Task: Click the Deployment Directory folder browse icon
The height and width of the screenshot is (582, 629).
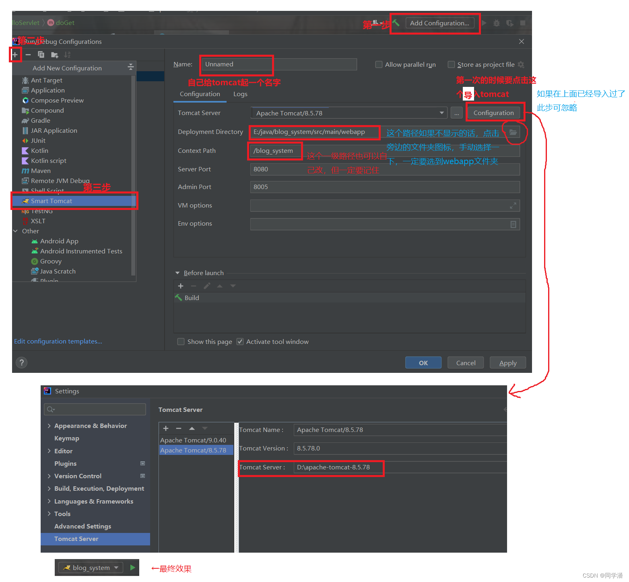Action: click(x=513, y=132)
